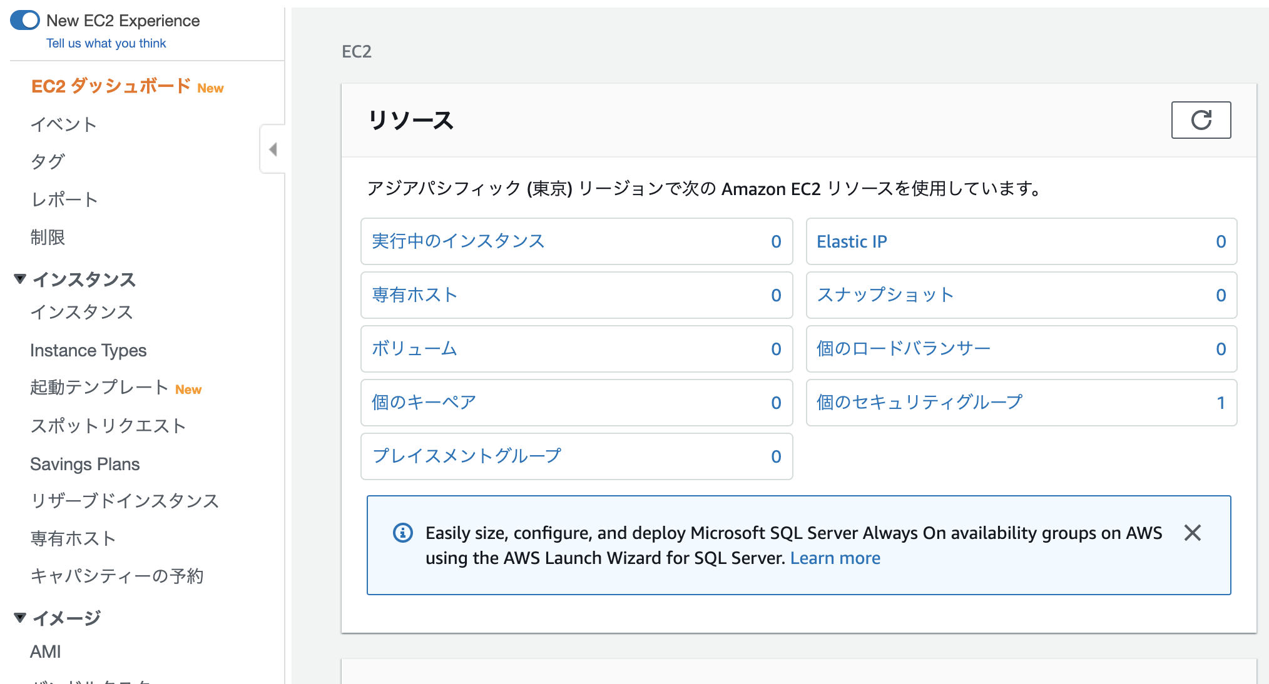Open the 起動テンプレート sidebar item
1269x684 pixels.
[99, 388]
